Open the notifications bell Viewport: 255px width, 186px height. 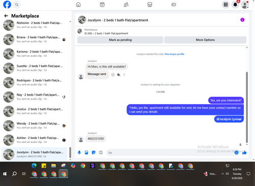coord(235,5)
